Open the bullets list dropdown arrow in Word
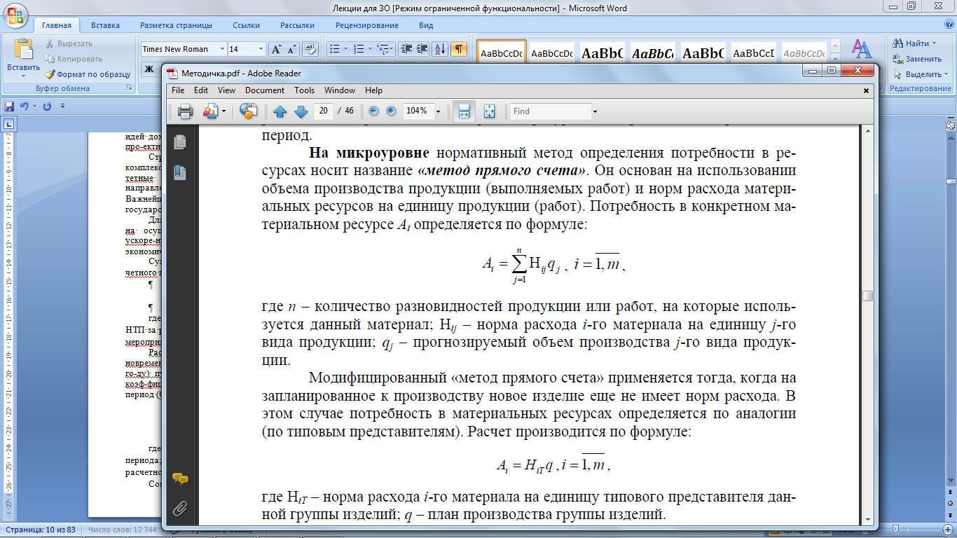957x538 pixels. [345, 49]
